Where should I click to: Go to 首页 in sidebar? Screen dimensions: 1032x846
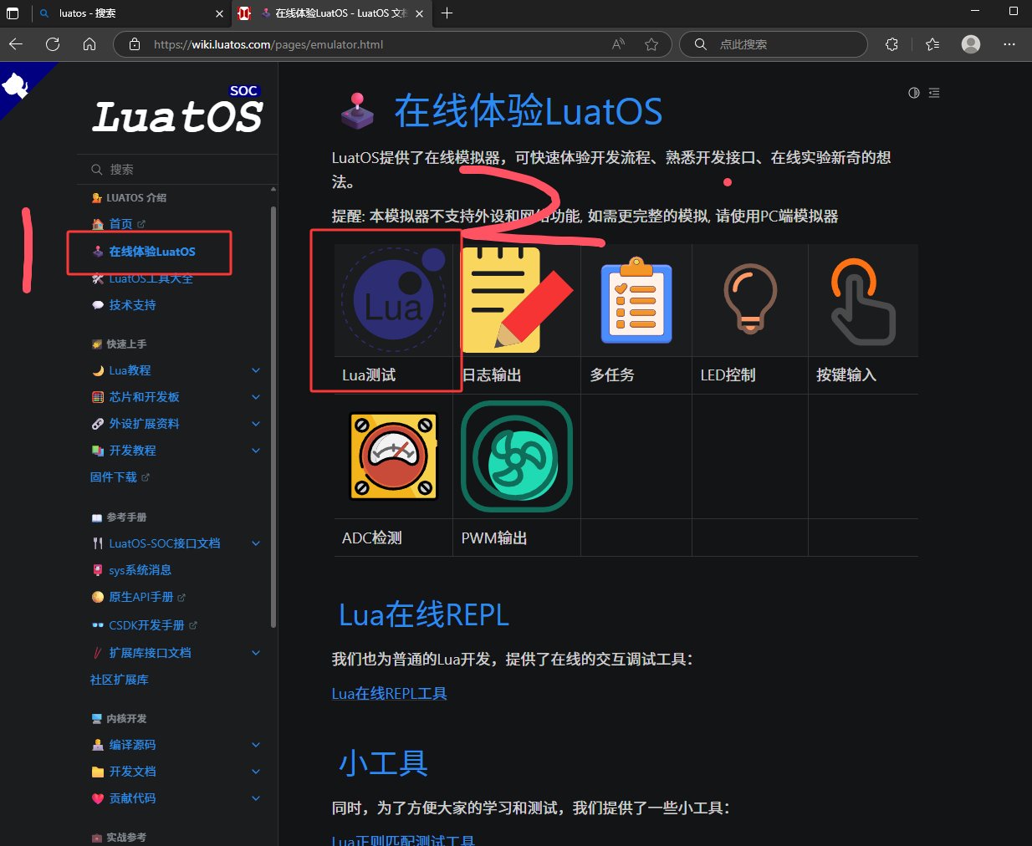point(120,224)
